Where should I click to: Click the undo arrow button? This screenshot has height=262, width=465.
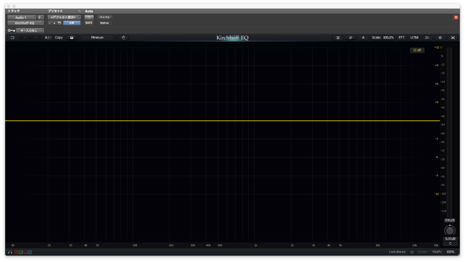coord(25,38)
